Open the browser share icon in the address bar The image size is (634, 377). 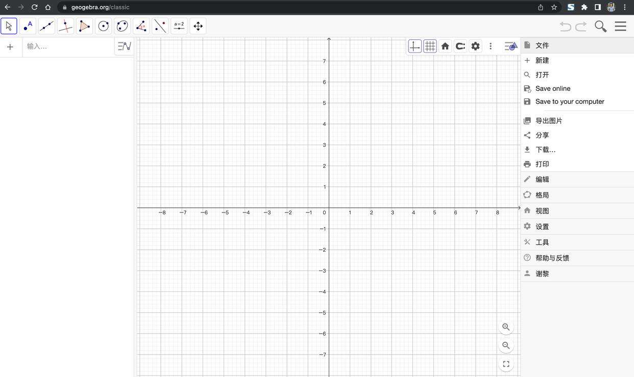pyautogui.click(x=541, y=7)
